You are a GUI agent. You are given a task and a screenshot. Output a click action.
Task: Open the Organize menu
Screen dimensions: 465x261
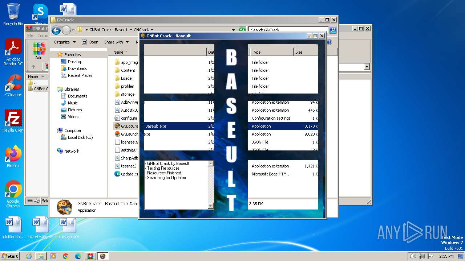[65, 42]
